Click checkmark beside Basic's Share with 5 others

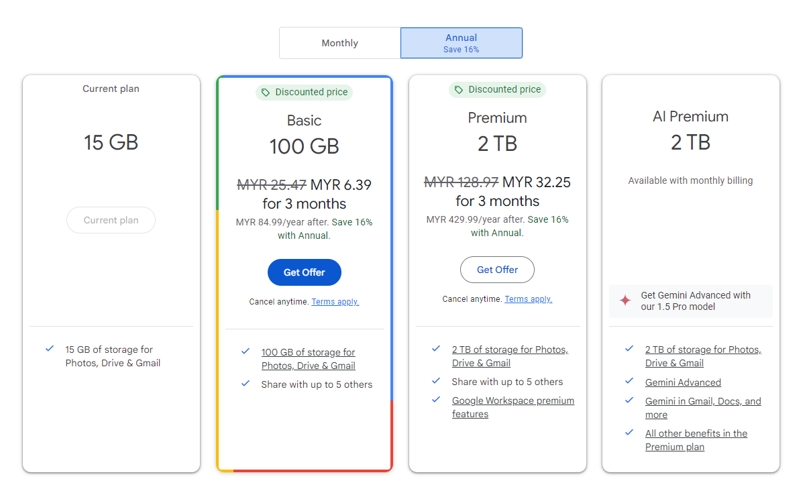(246, 384)
